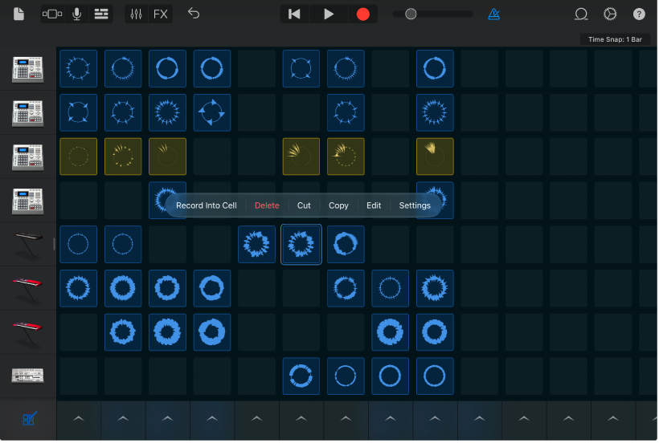659x443 pixels.
Task: Choose Record Into Cell from menu
Action: 207,205
